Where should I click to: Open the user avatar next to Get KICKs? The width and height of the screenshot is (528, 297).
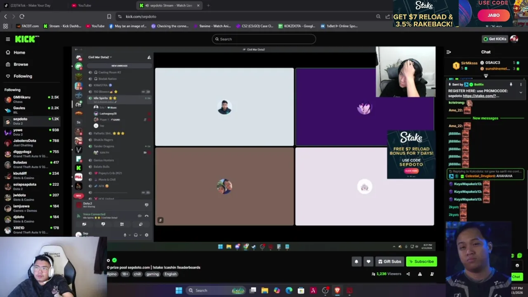click(514, 39)
